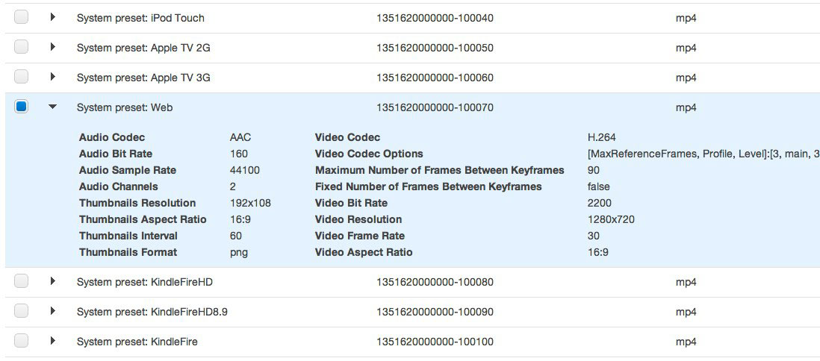This screenshot has height=361, width=820.
Task: Select the System preset: KindleFire name
Action: pyautogui.click(x=137, y=342)
